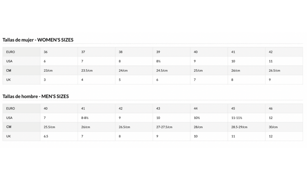Screen dimensions: 307x180
Task: Click the CM row label in men's table
Action: click(9, 127)
